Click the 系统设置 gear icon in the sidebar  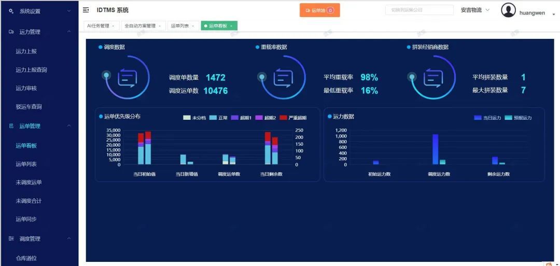click(11, 11)
